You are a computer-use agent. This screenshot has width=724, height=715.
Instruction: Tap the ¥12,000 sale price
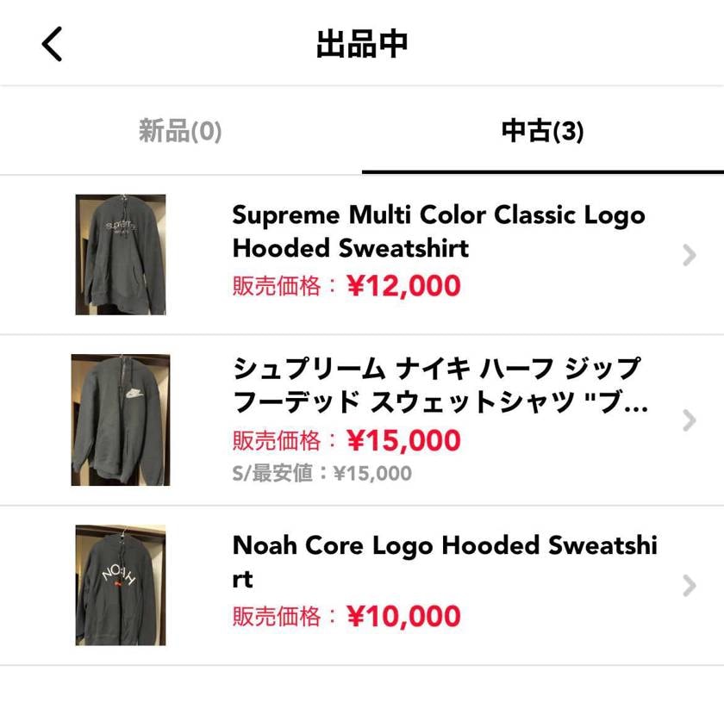[x=404, y=285]
